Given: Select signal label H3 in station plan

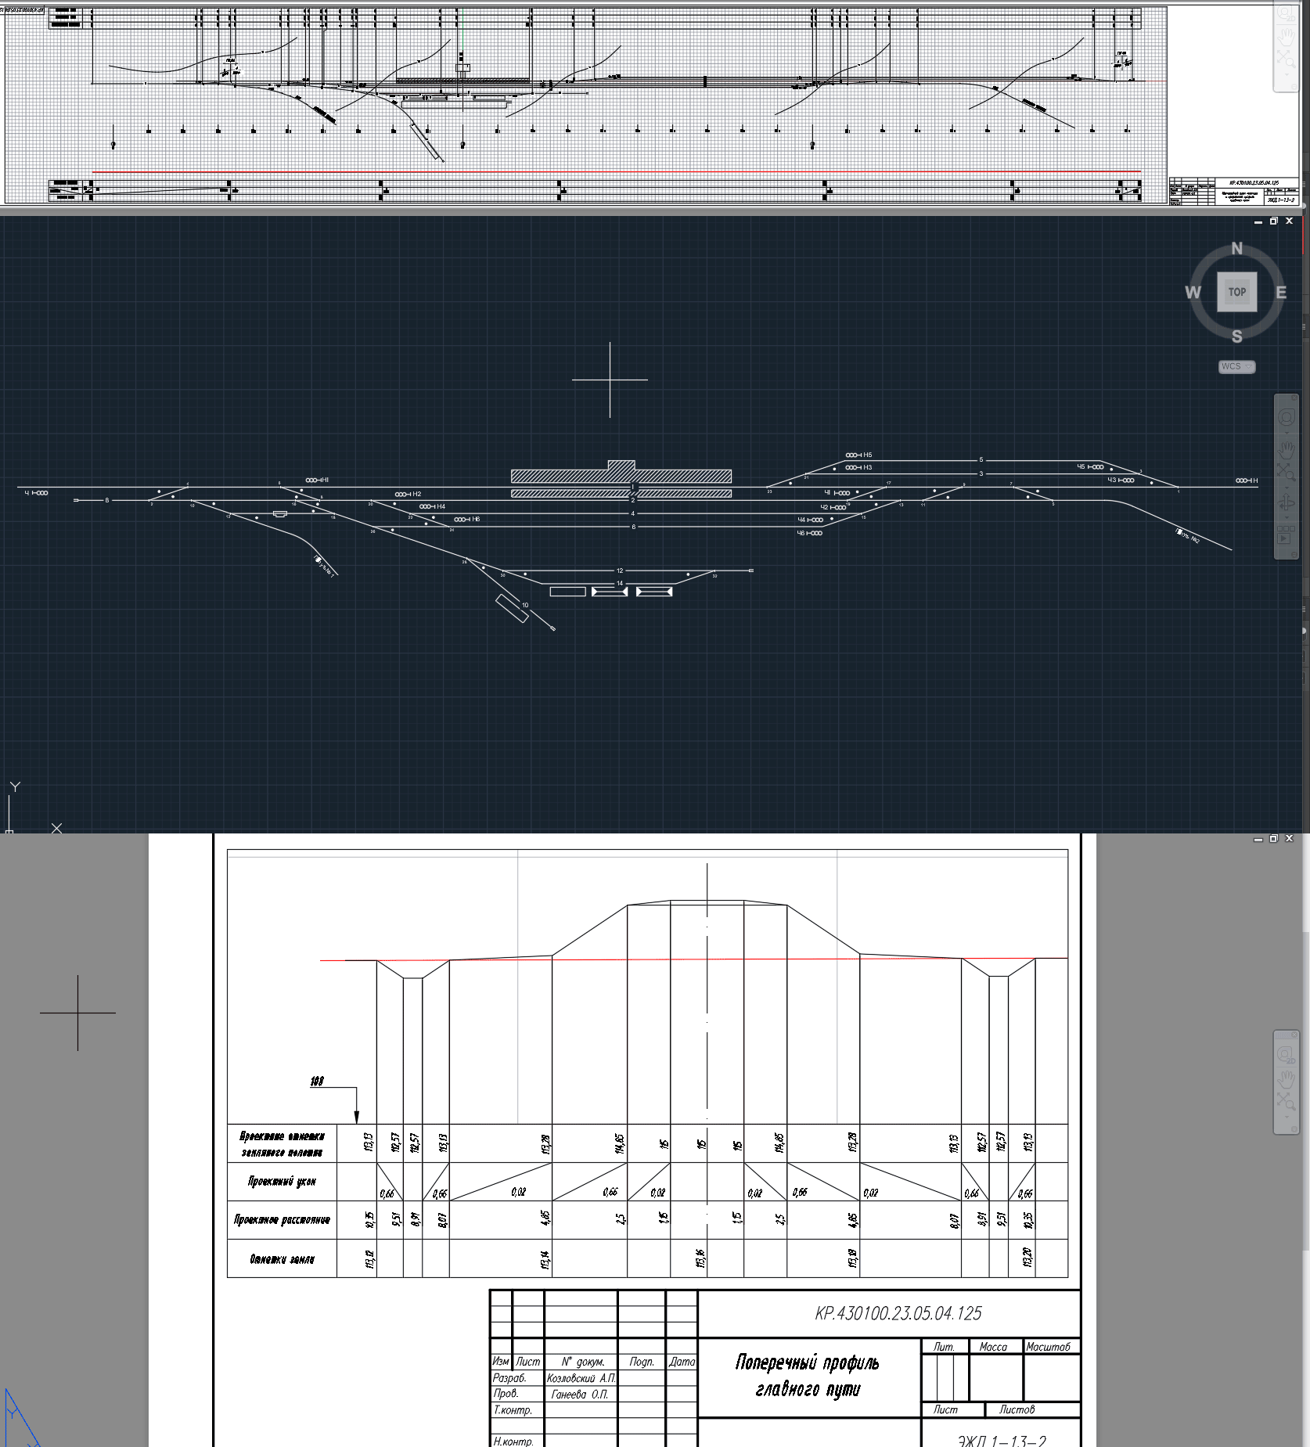Looking at the screenshot, I should (x=867, y=467).
